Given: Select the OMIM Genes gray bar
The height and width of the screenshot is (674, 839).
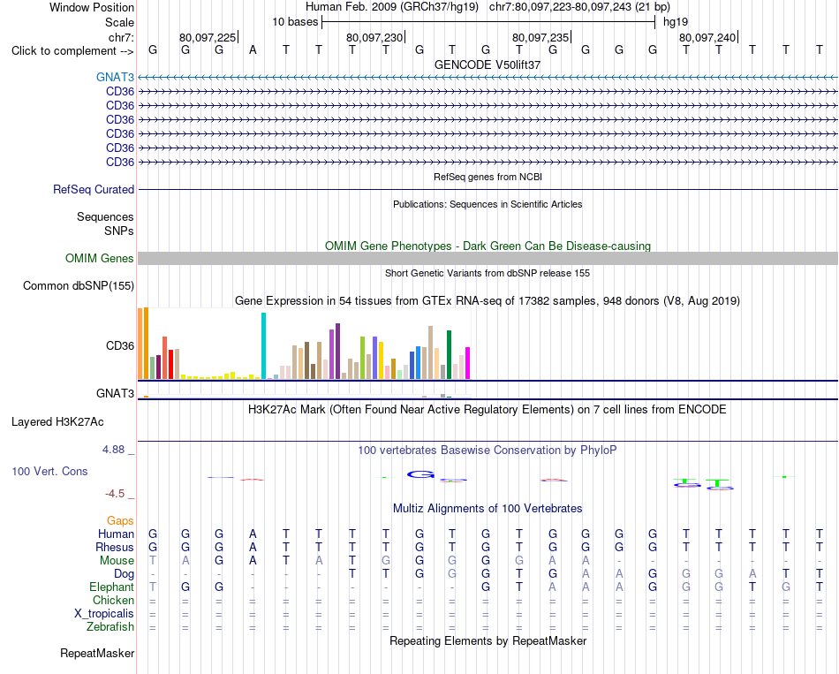Looking at the screenshot, I should point(488,259).
